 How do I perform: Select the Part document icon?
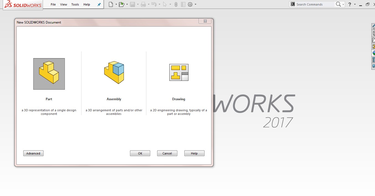click(x=49, y=74)
